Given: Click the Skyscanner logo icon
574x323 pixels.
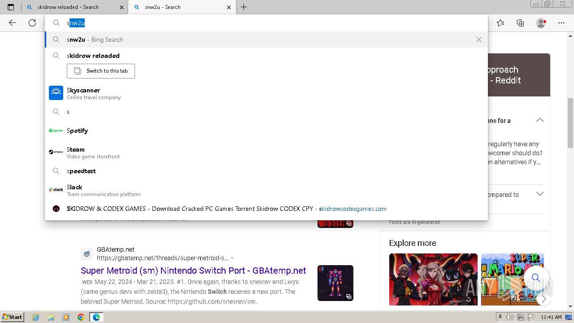Looking at the screenshot, I should pos(56,93).
